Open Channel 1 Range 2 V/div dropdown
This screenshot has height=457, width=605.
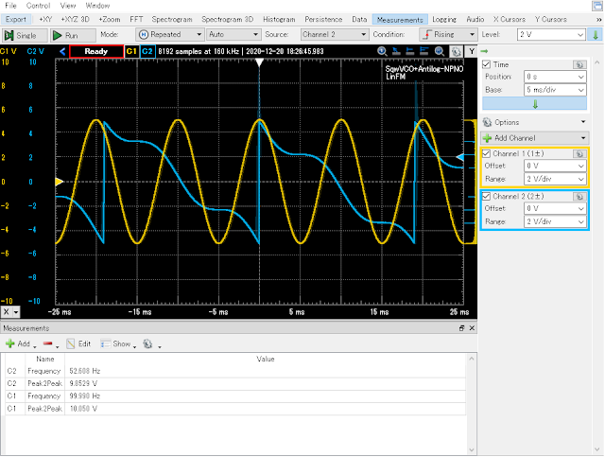coord(555,179)
